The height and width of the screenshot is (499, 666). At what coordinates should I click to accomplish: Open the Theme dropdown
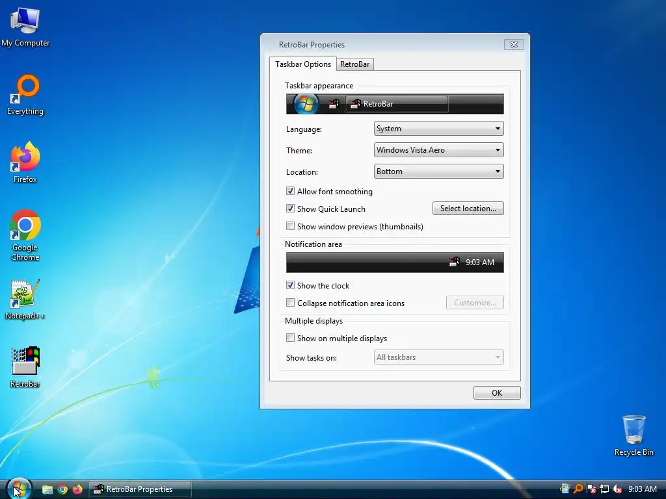click(439, 150)
